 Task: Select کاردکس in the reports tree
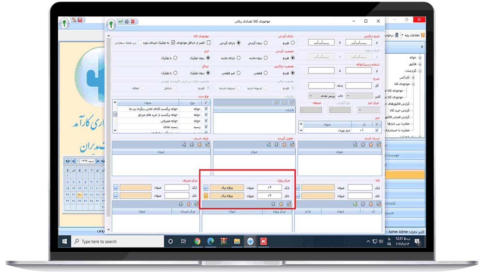tap(405, 77)
